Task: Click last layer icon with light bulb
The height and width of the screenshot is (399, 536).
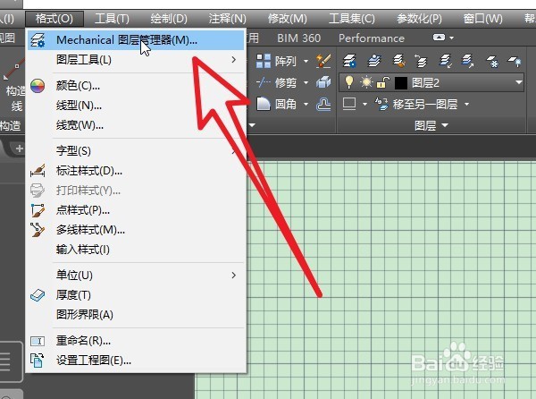Action: [x=515, y=61]
